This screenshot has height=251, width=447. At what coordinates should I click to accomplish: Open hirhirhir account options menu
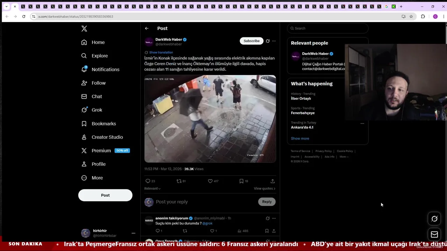pyautogui.click(x=133, y=233)
